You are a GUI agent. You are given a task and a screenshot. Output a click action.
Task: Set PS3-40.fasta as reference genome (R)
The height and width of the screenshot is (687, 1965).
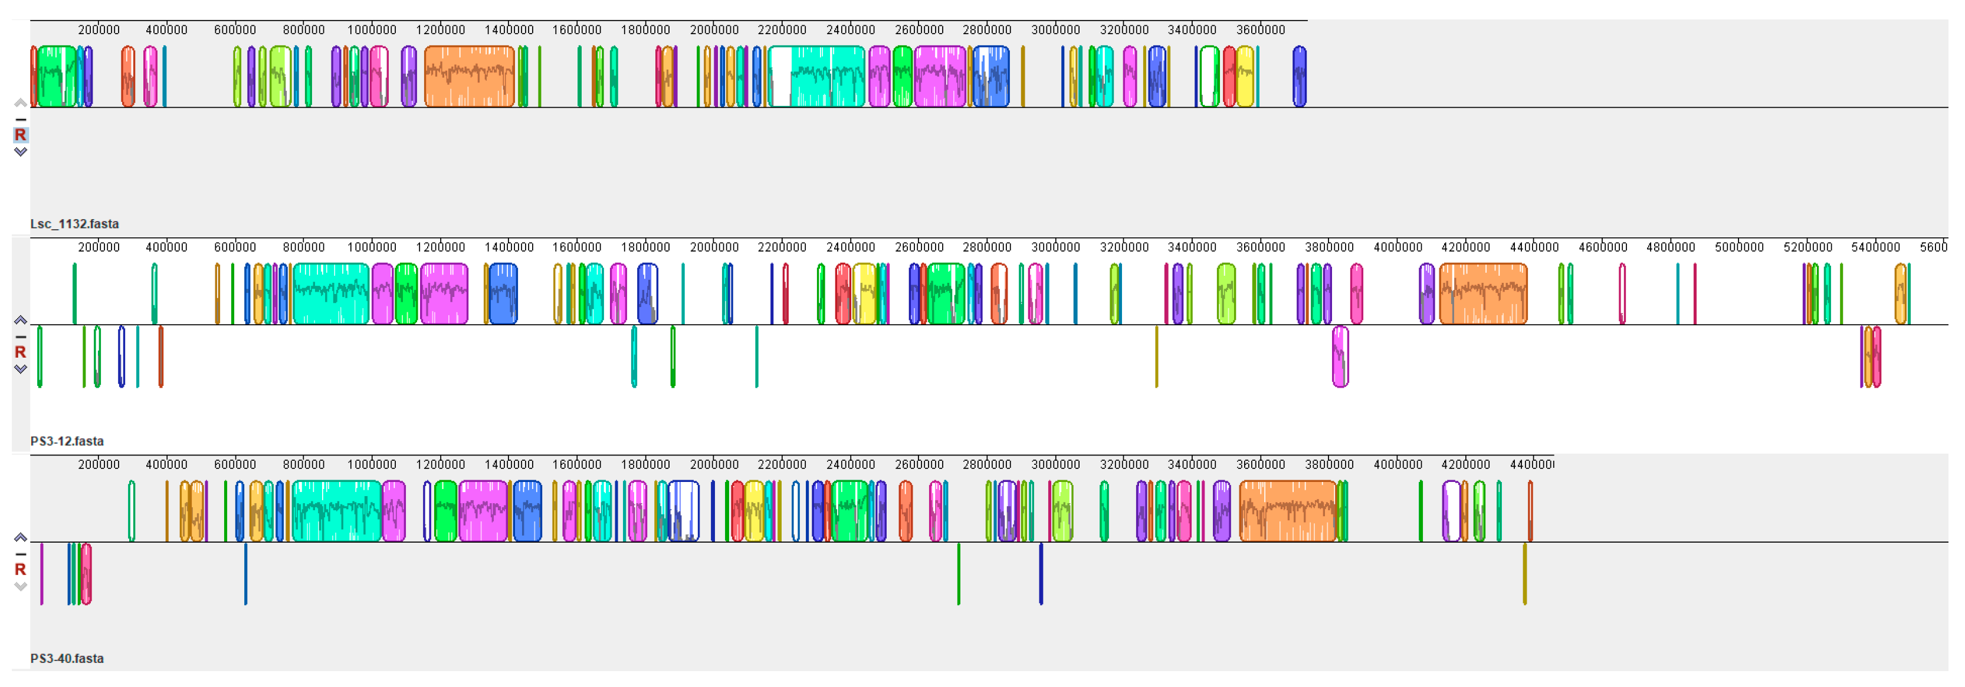[21, 570]
